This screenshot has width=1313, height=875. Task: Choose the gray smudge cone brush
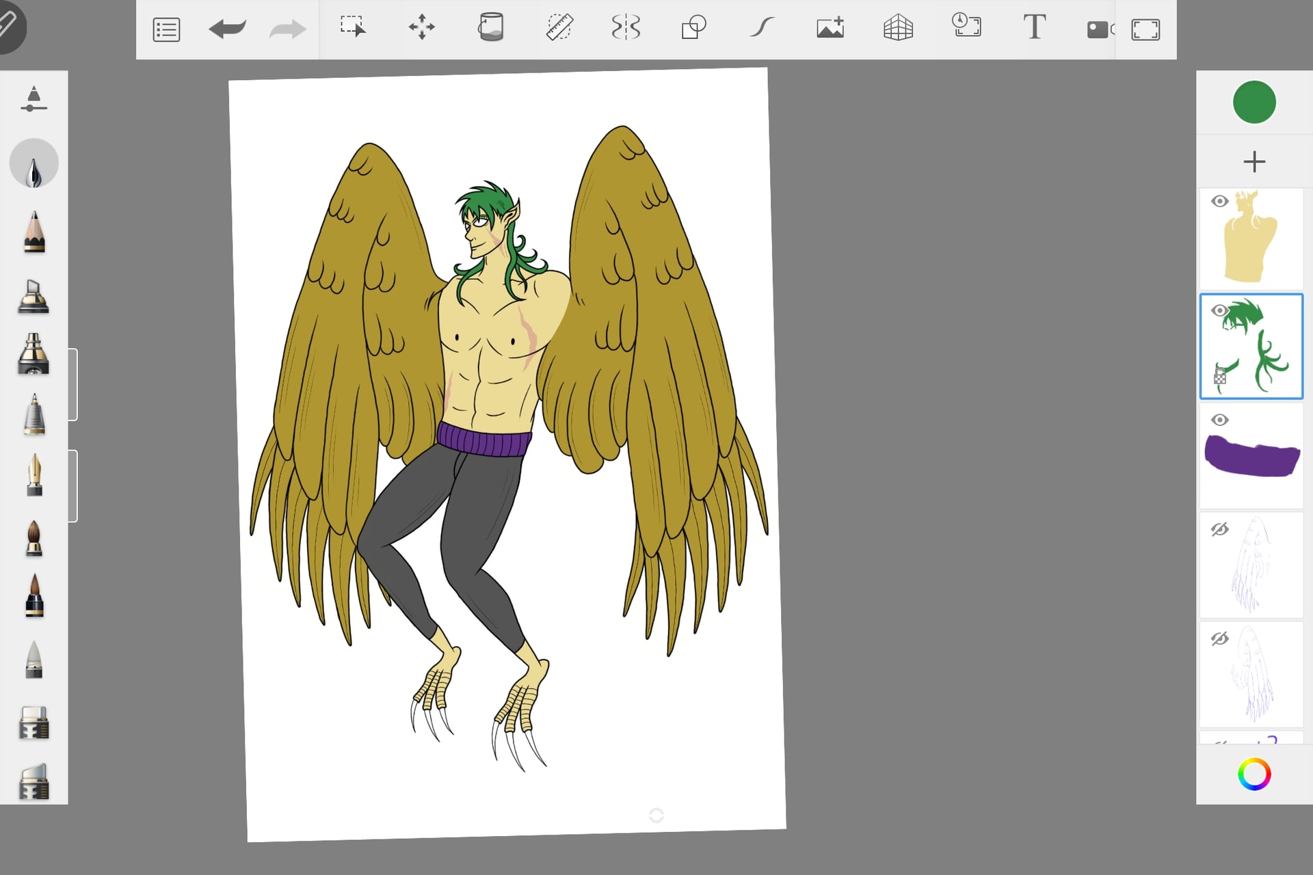click(34, 659)
